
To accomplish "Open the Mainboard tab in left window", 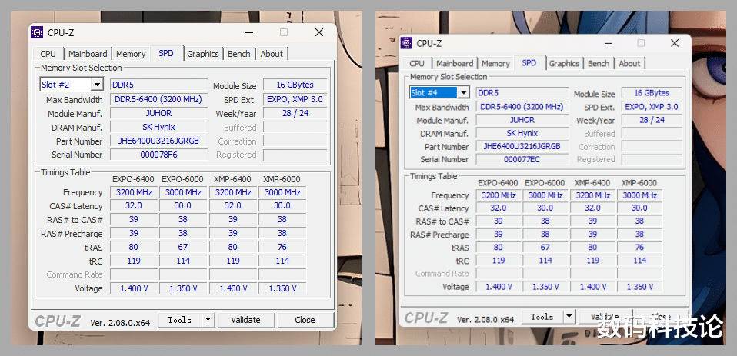I will click(88, 54).
